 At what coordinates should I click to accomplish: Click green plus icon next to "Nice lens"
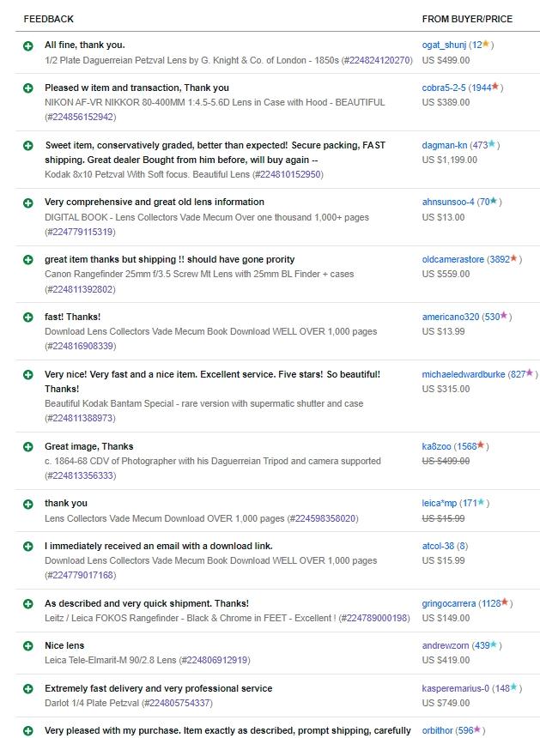[x=28, y=646]
